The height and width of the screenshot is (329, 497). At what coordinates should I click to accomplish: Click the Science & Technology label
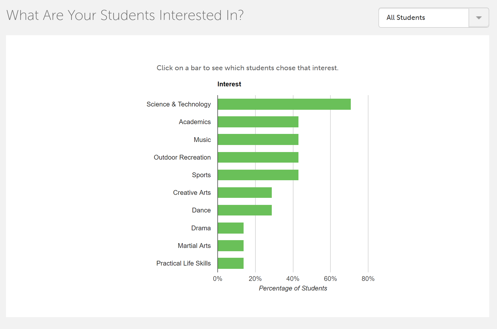point(179,104)
